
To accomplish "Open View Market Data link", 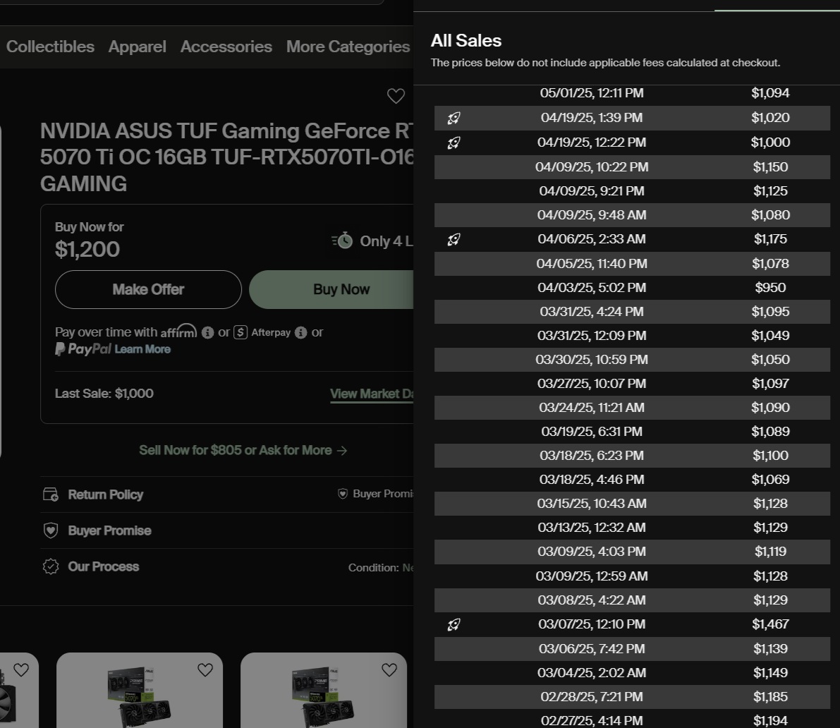I will [372, 394].
